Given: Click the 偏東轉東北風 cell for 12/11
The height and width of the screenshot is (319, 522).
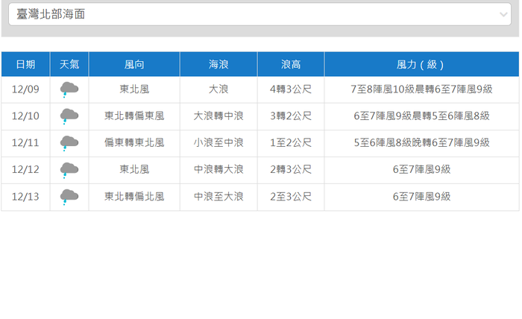Looking at the screenshot, I should point(134,143).
